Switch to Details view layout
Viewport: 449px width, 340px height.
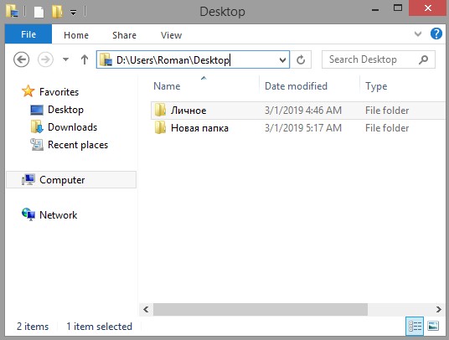(x=415, y=326)
